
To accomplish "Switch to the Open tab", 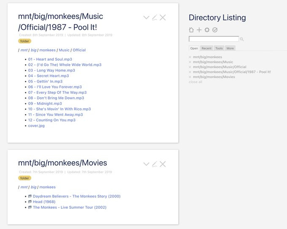I will point(194,48).
